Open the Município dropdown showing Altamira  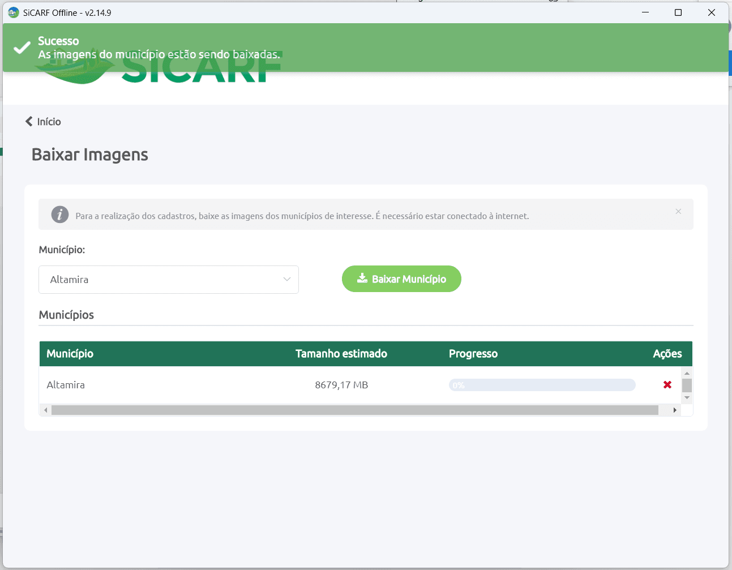coord(169,280)
